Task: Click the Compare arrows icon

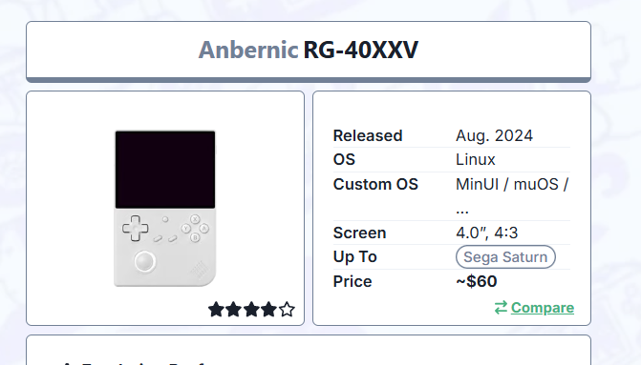Action: coord(501,308)
